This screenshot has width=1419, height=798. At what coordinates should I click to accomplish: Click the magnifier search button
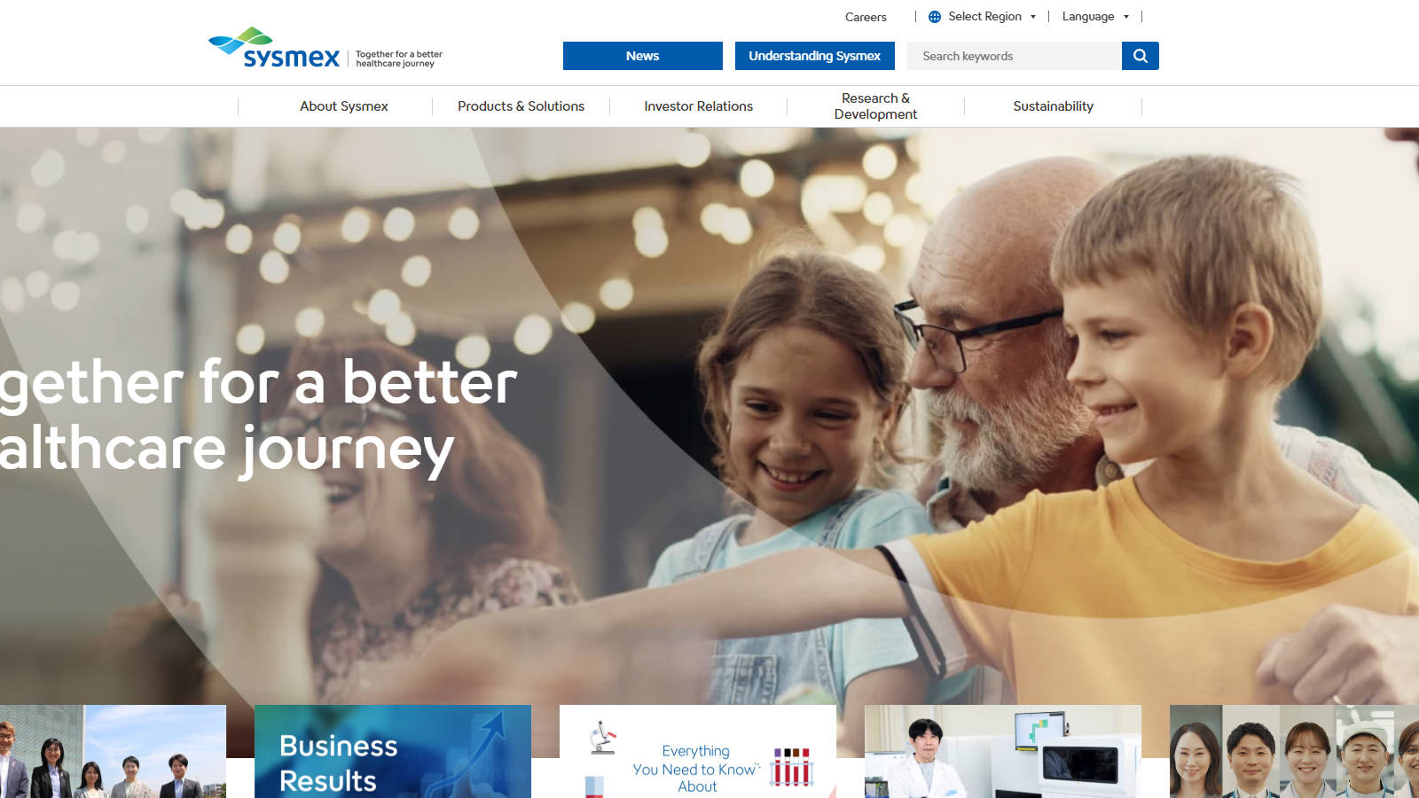pyautogui.click(x=1140, y=56)
